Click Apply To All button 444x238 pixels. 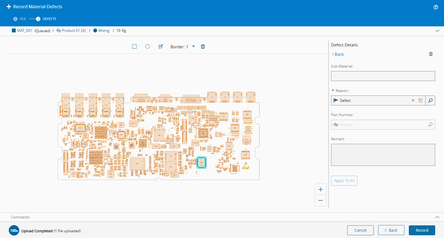pos(344,181)
